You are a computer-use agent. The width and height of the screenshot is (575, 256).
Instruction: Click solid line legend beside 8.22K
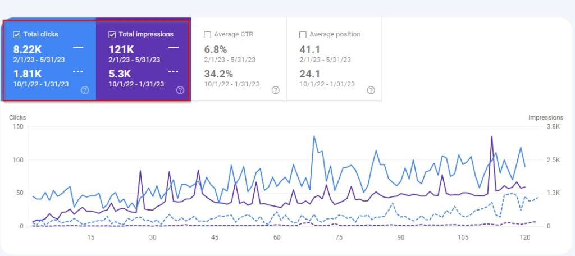(78, 48)
